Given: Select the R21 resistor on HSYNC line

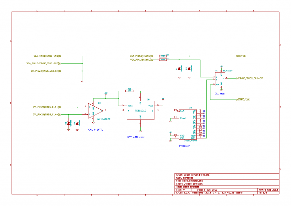Looking at the screenshot, I should coord(163,56).
